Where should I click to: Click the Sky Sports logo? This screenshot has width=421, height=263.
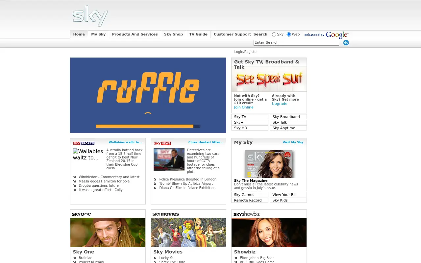coord(84,143)
